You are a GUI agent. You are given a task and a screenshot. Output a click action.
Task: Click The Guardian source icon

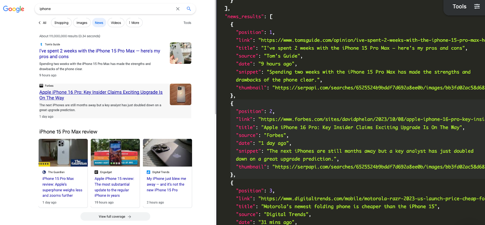pyautogui.click(x=44, y=172)
